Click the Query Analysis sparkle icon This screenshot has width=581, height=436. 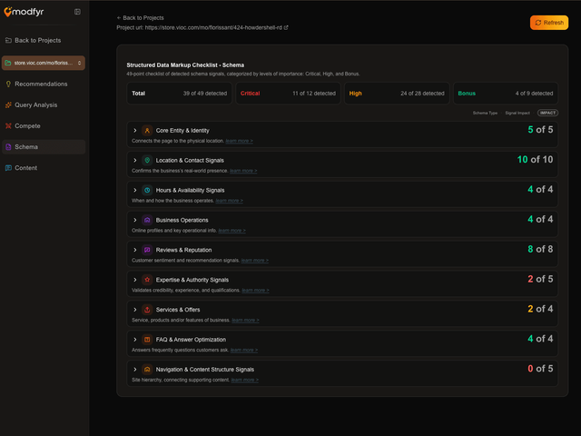(8, 105)
